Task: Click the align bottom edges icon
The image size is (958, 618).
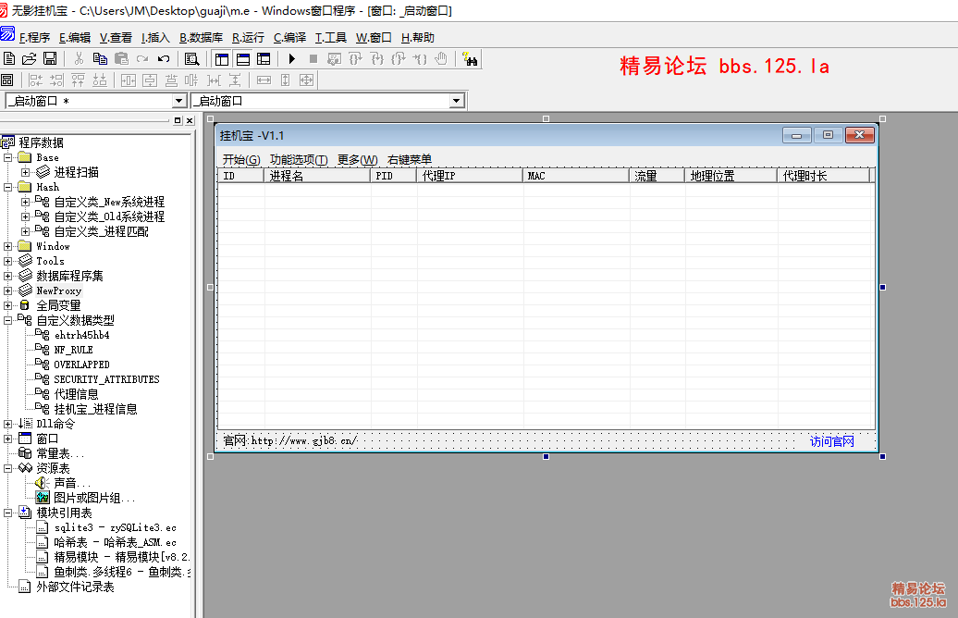Action: pyautogui.click(x=100, y=80)
